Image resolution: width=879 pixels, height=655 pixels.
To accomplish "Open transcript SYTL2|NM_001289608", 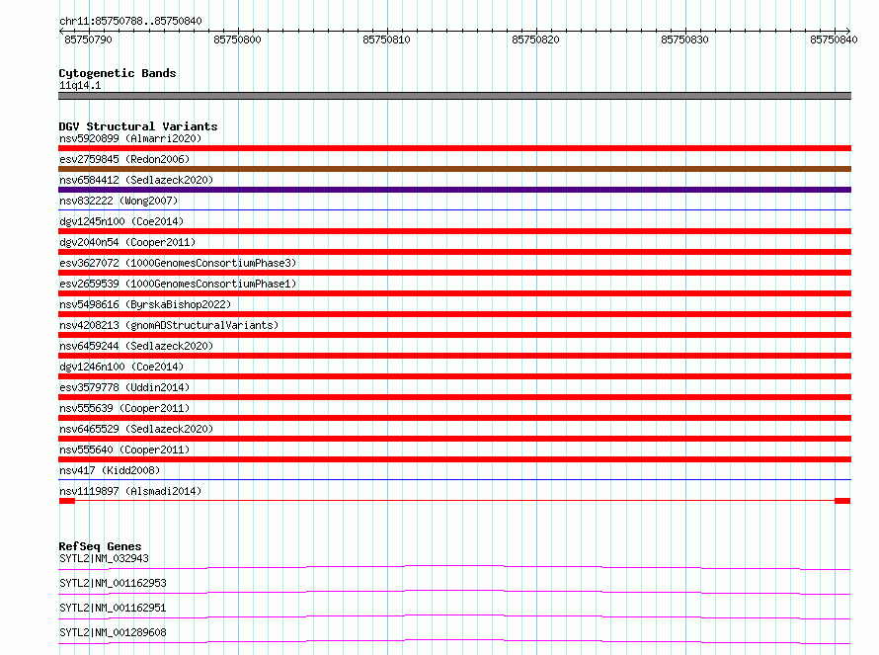I will point(113,632).
